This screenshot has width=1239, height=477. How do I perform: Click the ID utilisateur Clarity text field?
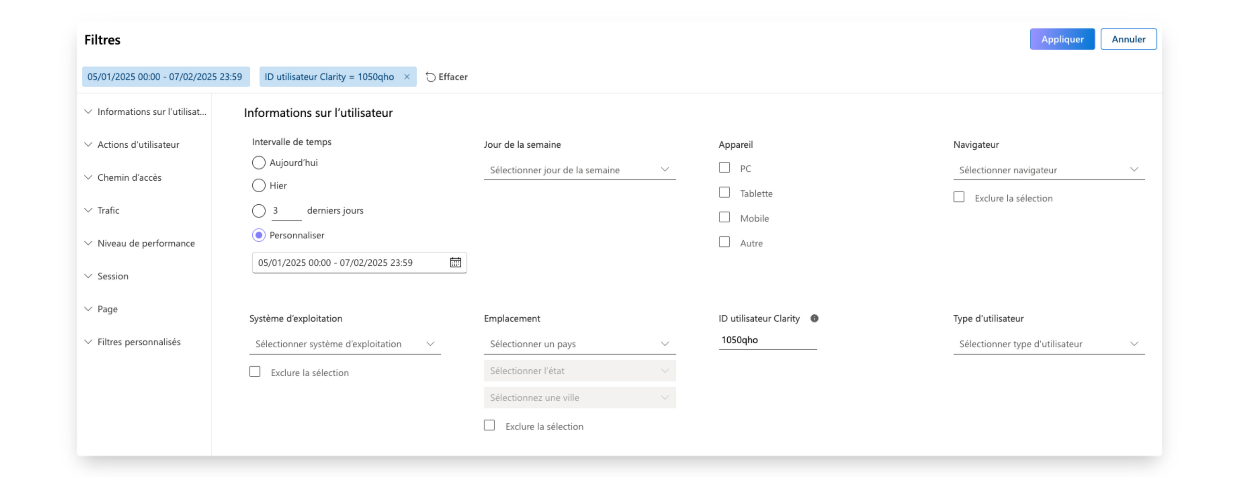point(767,340)
